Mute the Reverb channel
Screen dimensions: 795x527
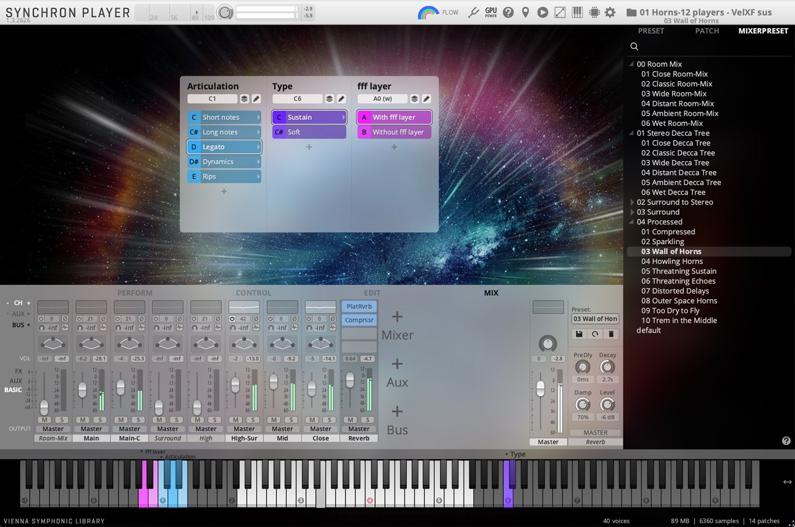point(349,420)
